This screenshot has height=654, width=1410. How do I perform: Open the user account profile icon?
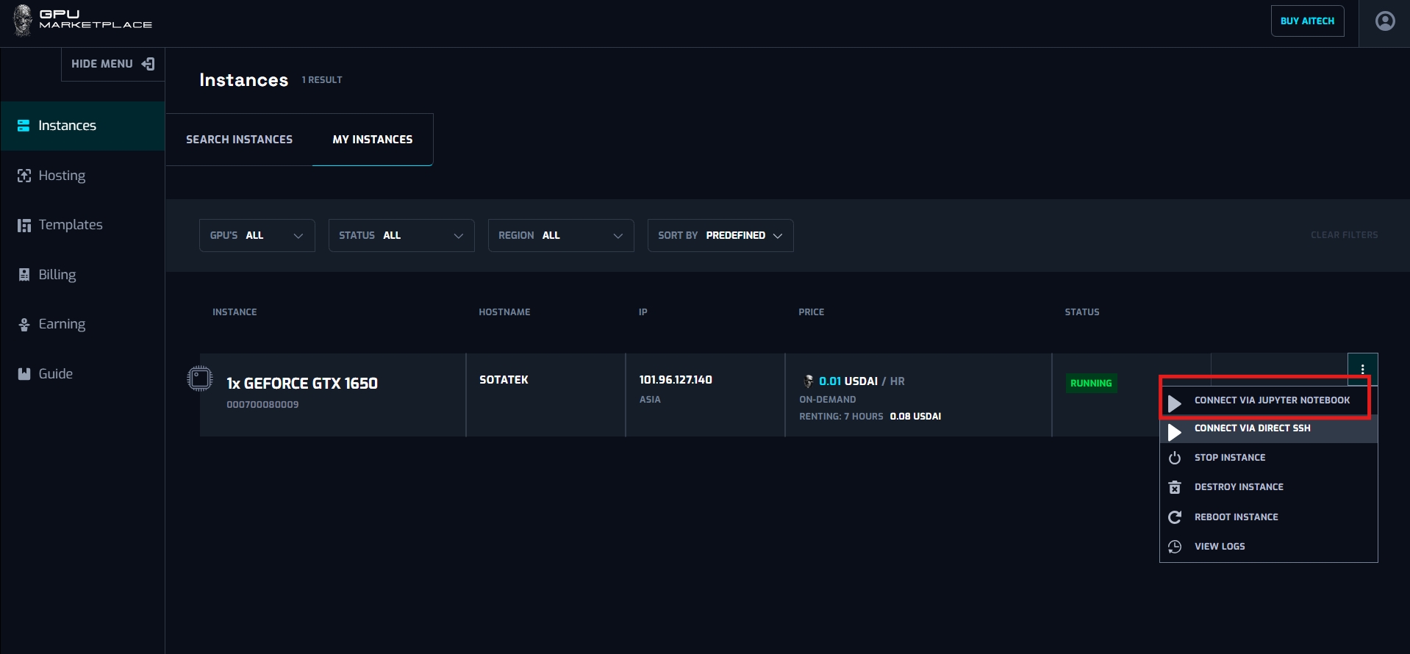(x=1384, y=21)
